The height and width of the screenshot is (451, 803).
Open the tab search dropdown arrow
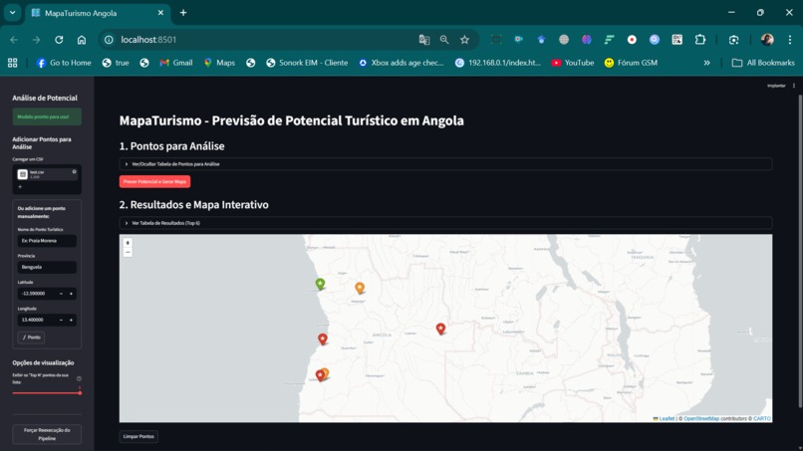[12, 13]
